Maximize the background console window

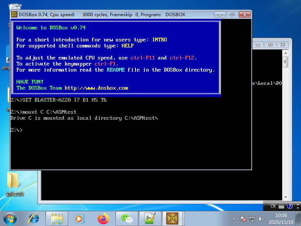point(270,45)
